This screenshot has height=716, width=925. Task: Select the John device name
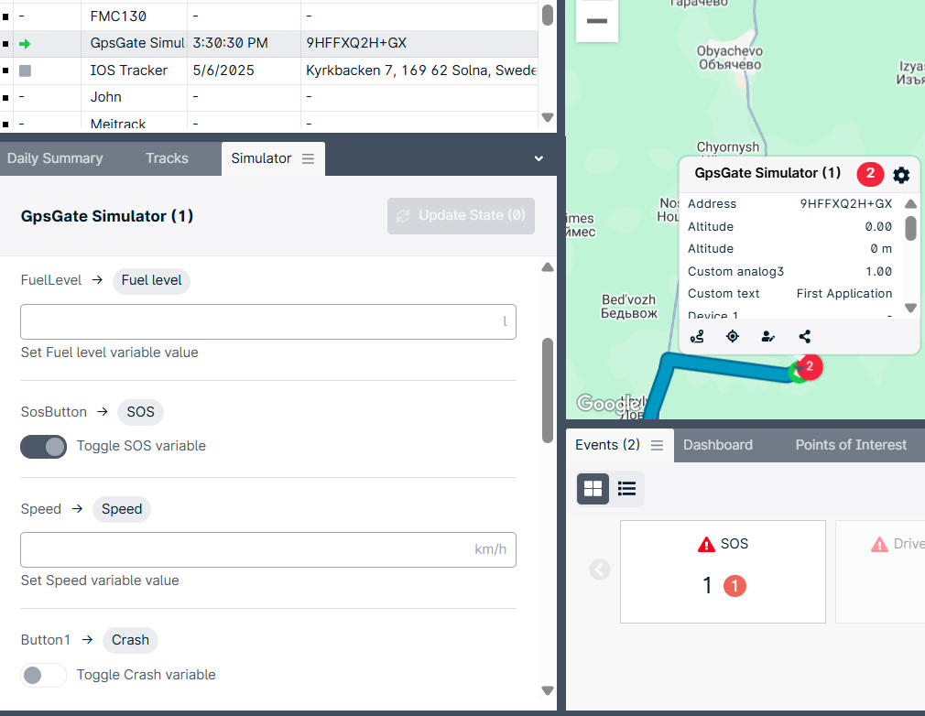coord(105,97)
